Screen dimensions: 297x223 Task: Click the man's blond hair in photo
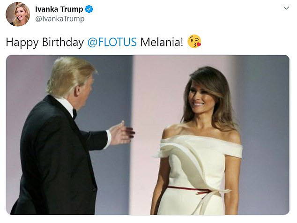tap(73, 73)
